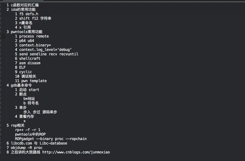Click the "context.log_level='debug'" line

coord(46,50)
